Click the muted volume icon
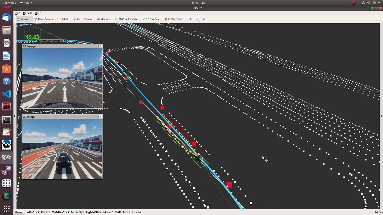 pyautogui.click(x=369, y=3)
